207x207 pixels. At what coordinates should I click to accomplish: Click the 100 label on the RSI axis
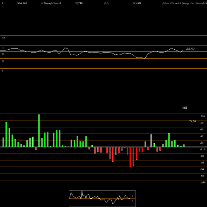3,38
